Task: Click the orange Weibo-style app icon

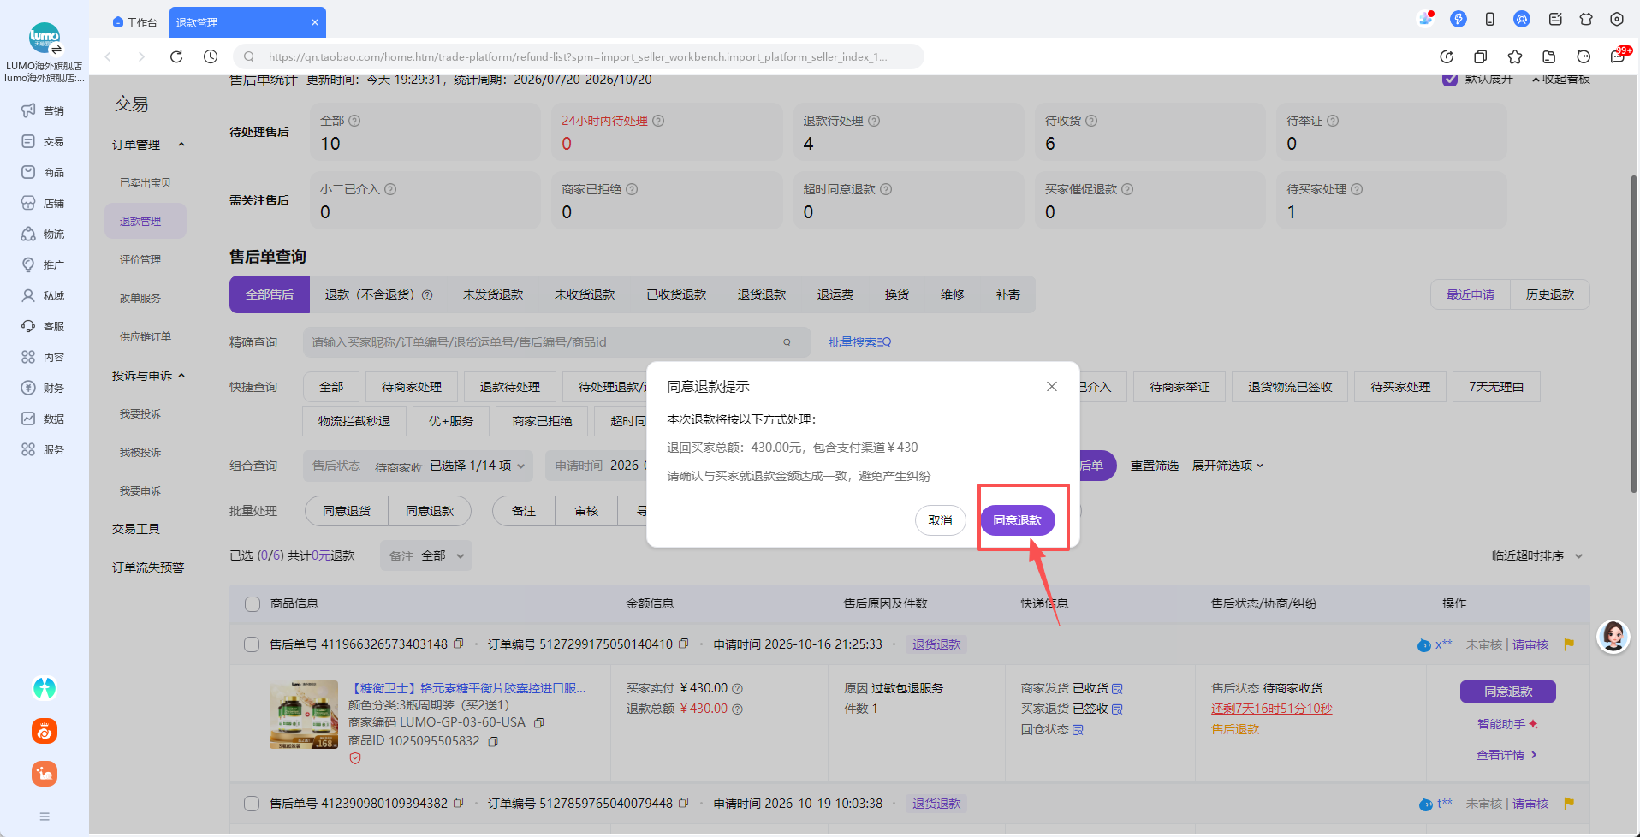Action: [45, 731]
